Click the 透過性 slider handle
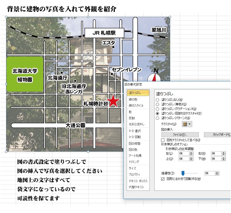This screenshot has width=231, height=213. coord(183,173)
